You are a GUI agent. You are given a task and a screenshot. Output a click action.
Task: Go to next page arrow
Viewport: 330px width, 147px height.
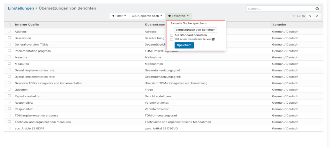click(x=317, y=16)
